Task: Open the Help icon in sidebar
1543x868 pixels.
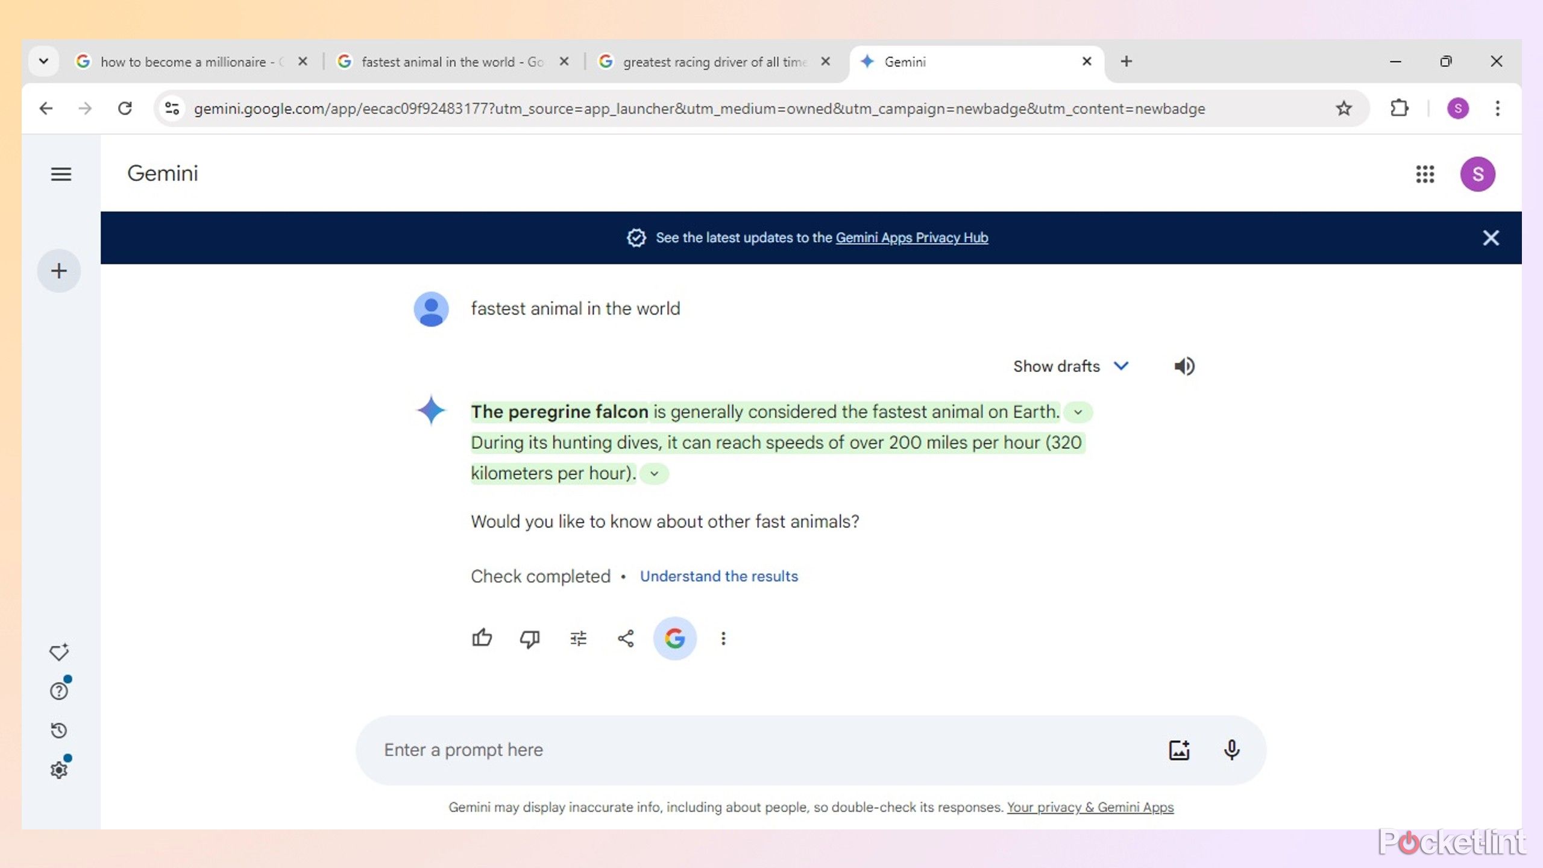Action: pos(59,691)
